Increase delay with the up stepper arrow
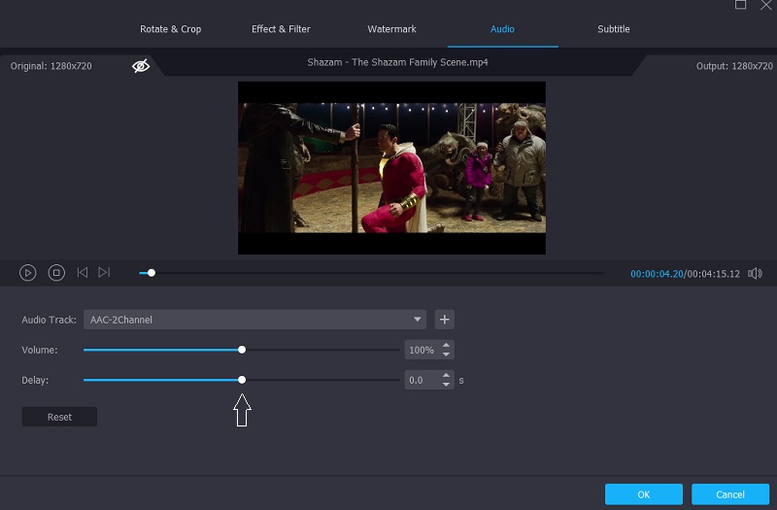Viewport: 777px width, 510px height. 446,376
